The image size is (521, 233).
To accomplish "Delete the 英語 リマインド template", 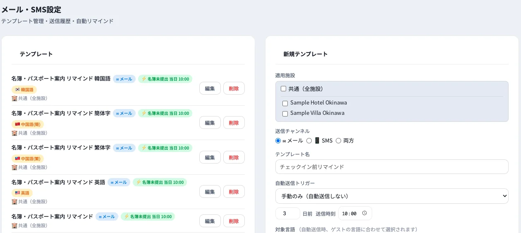I will pos(234,192).
